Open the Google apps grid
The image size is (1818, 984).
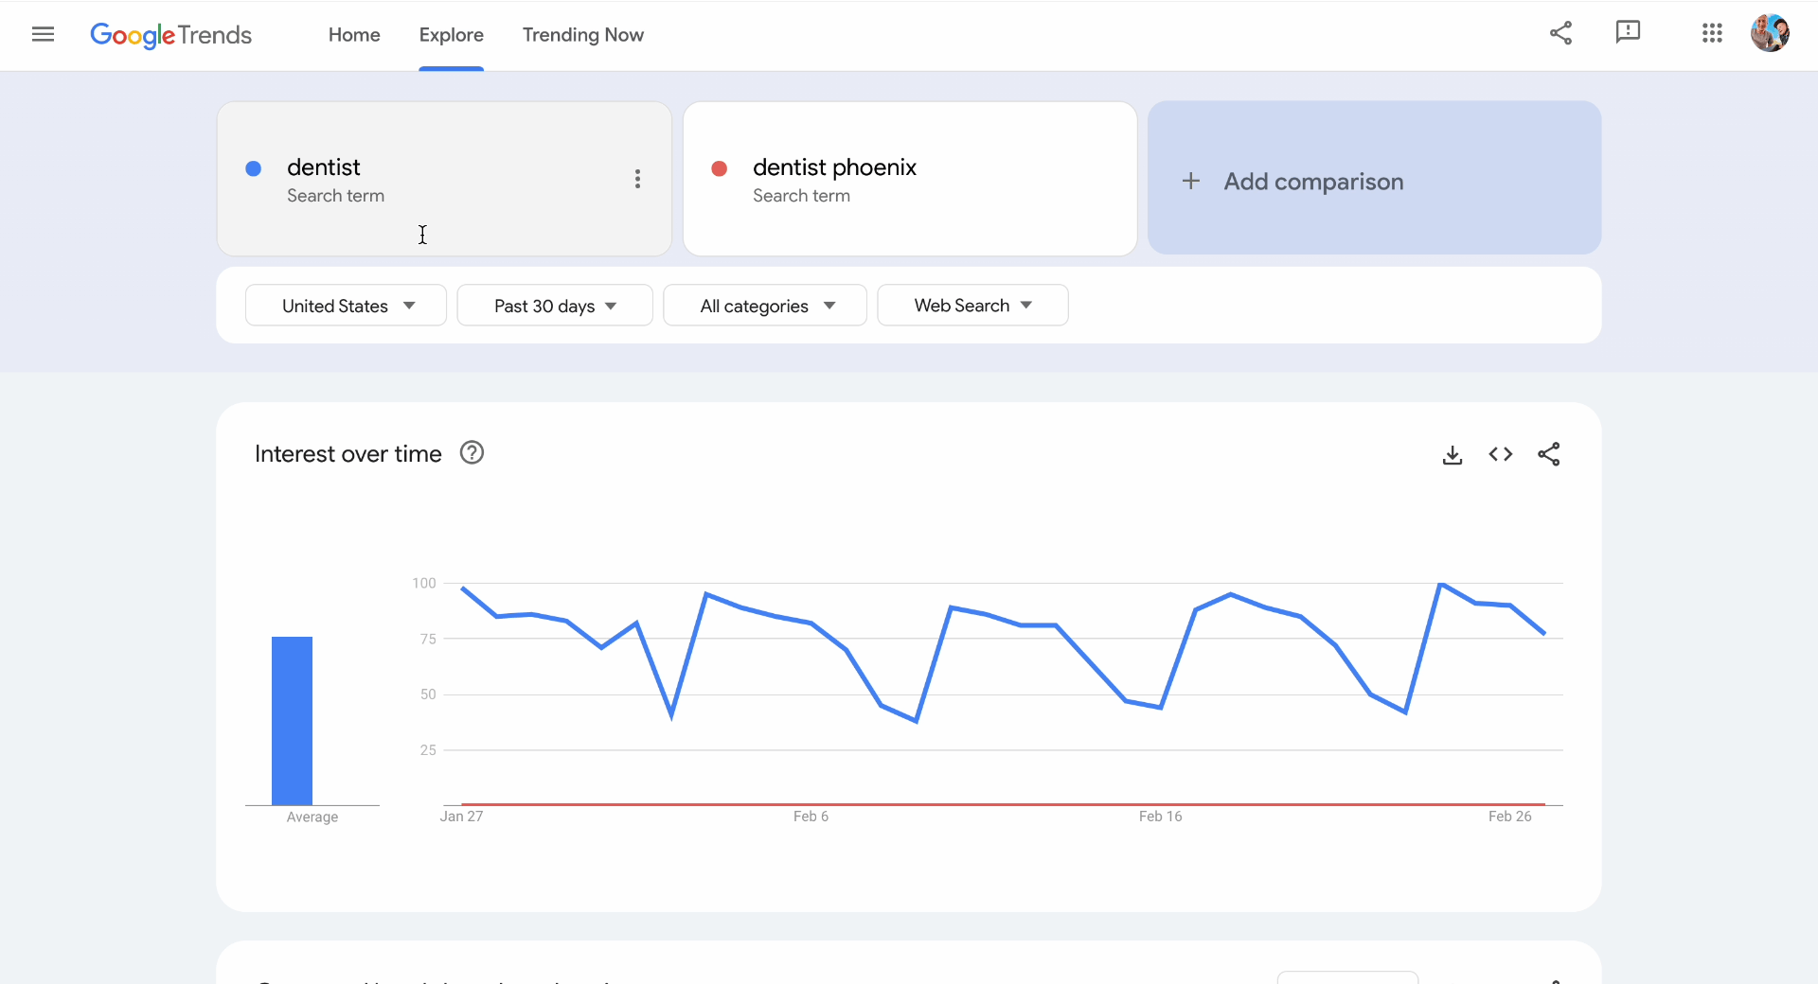point(1711,34)
